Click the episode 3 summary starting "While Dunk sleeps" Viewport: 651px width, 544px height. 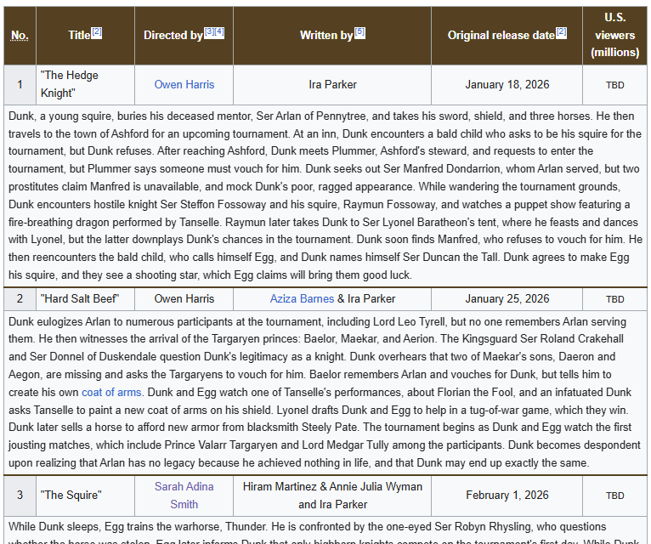(325, 530)
